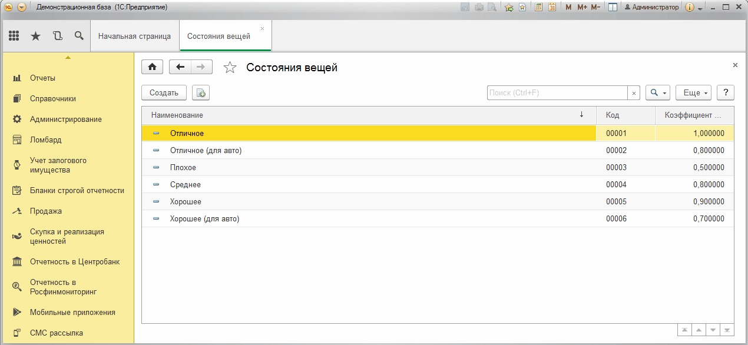
Task: Move up one record arrow
Action: click(x=699, y=330)
